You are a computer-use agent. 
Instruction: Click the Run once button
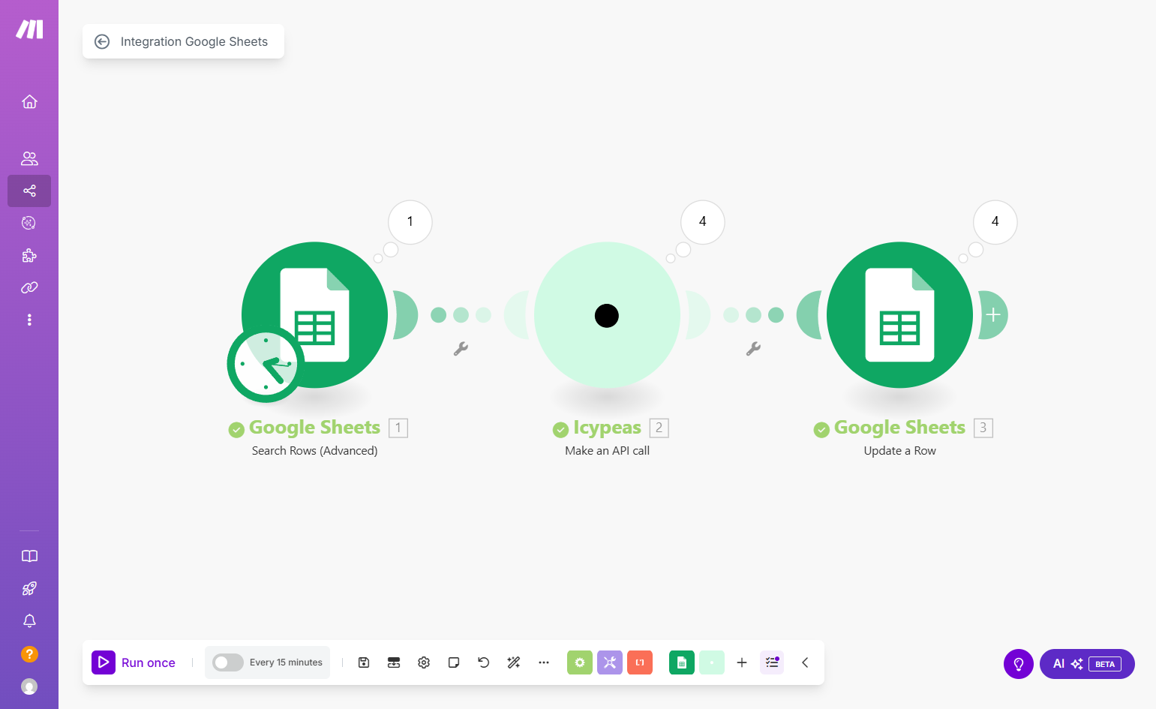click(134, 662)
